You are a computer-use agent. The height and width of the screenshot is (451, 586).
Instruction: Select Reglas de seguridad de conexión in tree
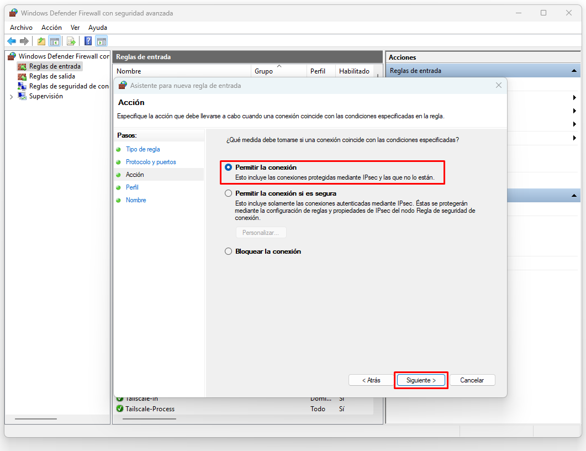(x=69, y=86)
